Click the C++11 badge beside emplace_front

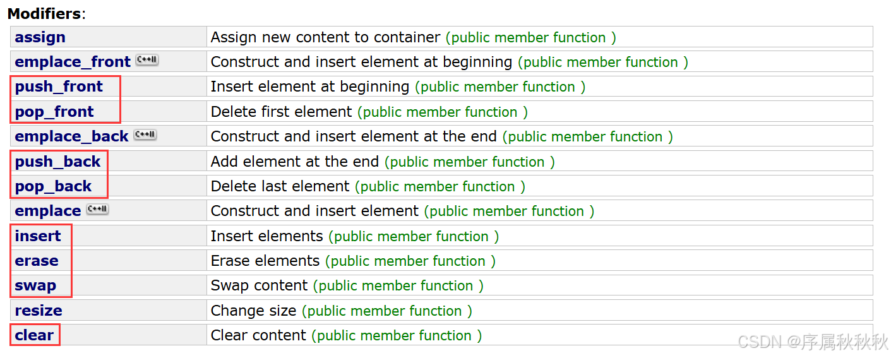[x=147, y=61]
